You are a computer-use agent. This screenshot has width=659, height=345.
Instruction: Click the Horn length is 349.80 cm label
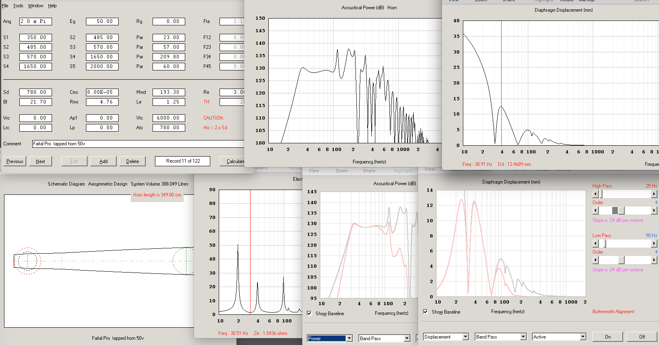(157, 195)
